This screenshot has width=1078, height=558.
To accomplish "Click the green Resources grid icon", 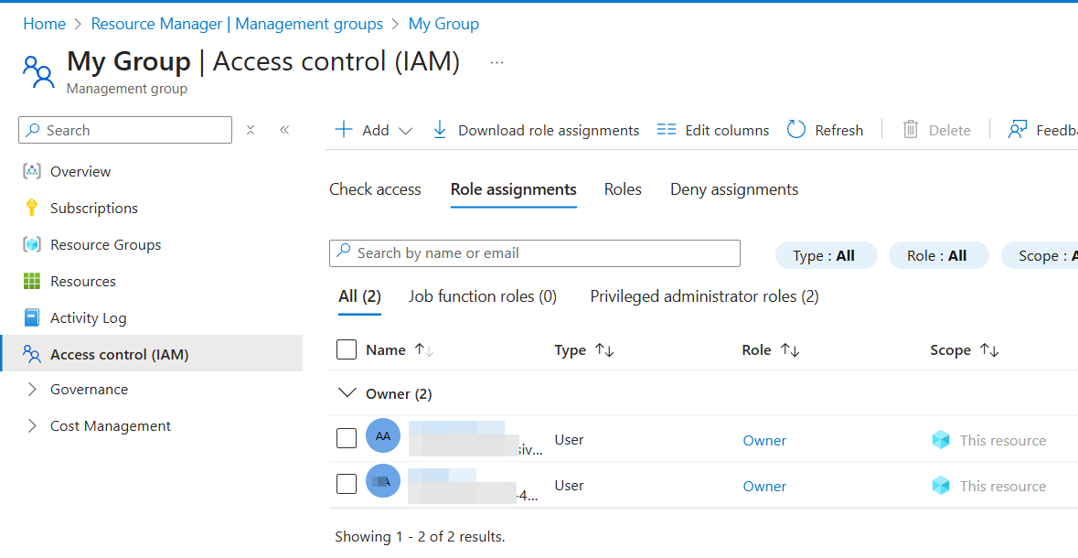I will click(x=32, y=281).
